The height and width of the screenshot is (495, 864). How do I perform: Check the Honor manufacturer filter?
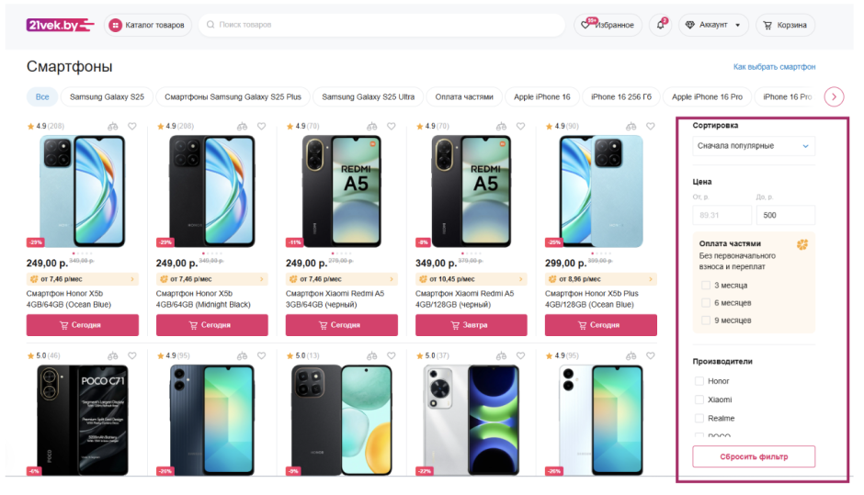tap(699, 381)
